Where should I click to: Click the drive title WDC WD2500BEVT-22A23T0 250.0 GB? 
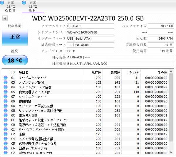(x=88, y=18)
